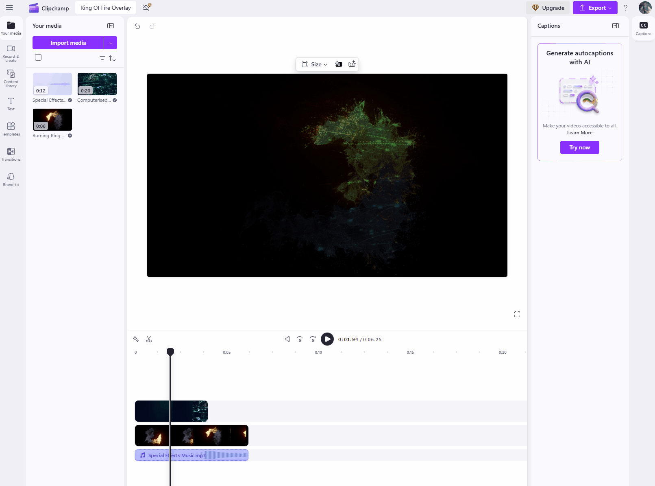Switch to the Record & create tab
The height and width of the screenshot is (486, 655).
point(11,53)
